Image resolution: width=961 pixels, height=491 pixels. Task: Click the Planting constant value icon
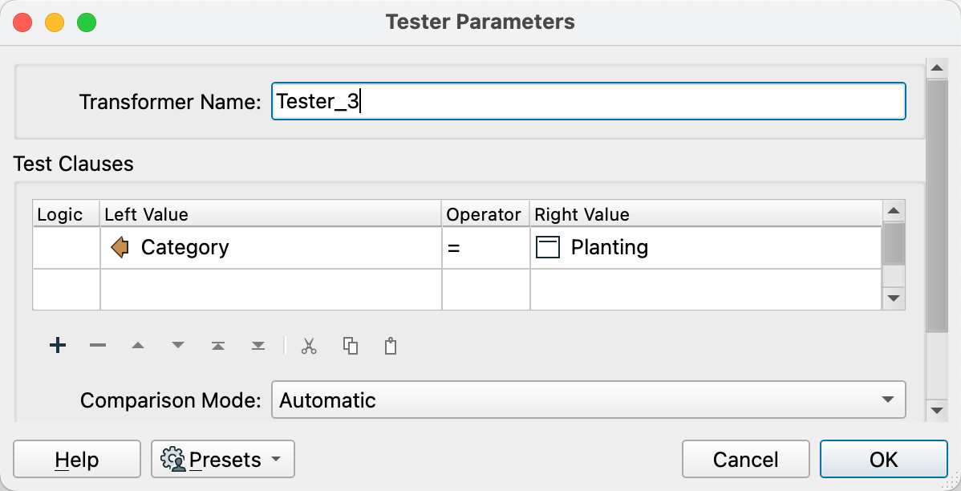tap(548, 248)
